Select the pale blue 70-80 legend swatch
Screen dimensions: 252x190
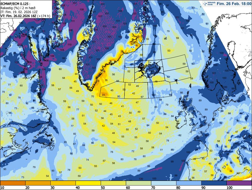tap(164, 183)
